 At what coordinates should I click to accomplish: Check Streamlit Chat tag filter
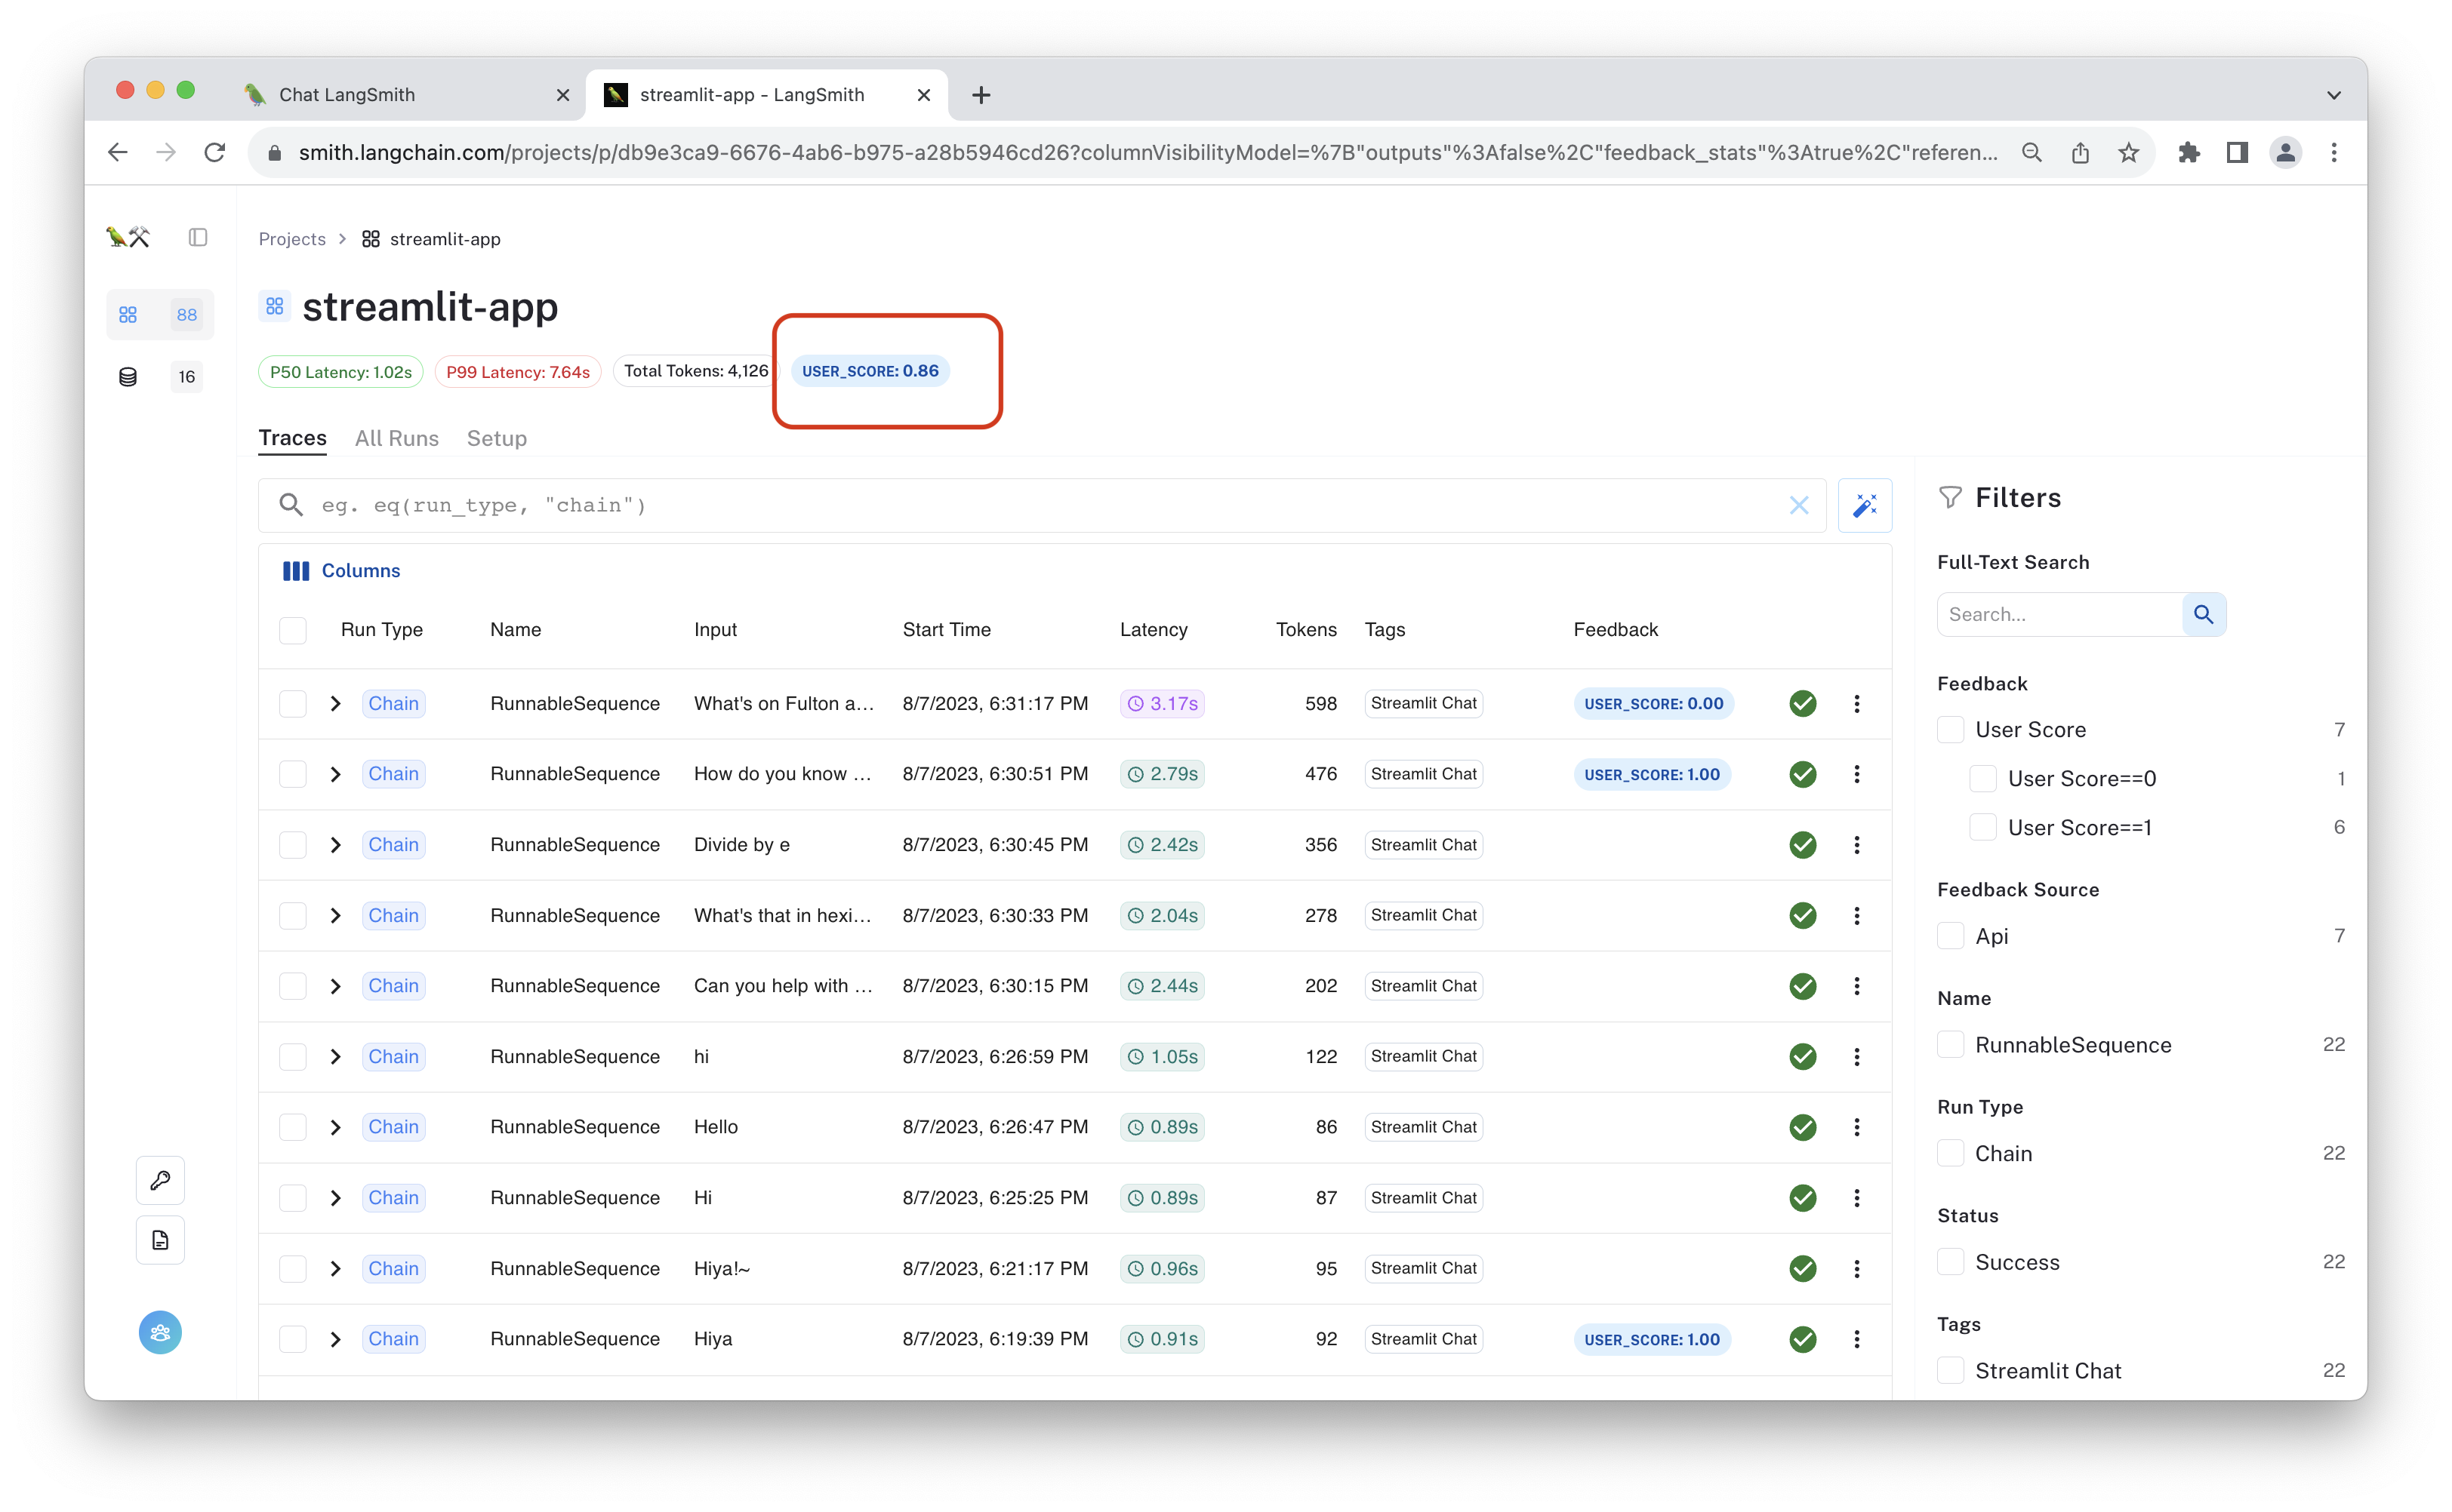[1950, 1370]
